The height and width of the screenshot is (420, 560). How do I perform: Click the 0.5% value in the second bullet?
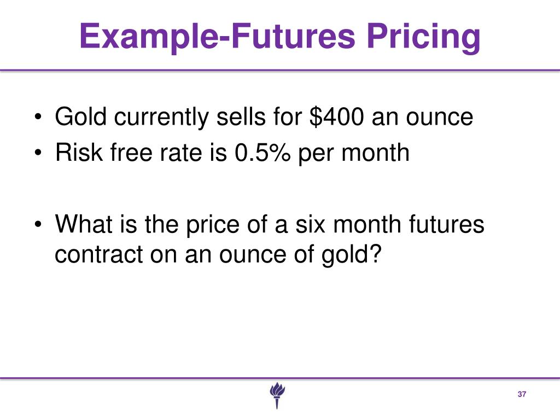[x=262, y=153]
